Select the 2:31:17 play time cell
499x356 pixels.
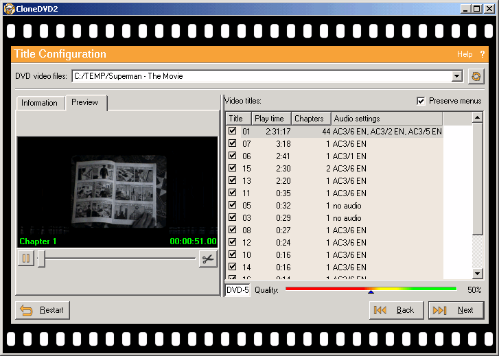[278, 132]
